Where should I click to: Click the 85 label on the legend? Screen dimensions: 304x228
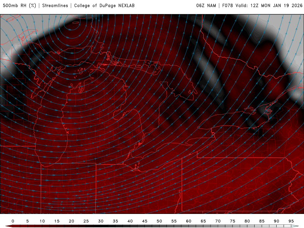[x=262, y=221]
